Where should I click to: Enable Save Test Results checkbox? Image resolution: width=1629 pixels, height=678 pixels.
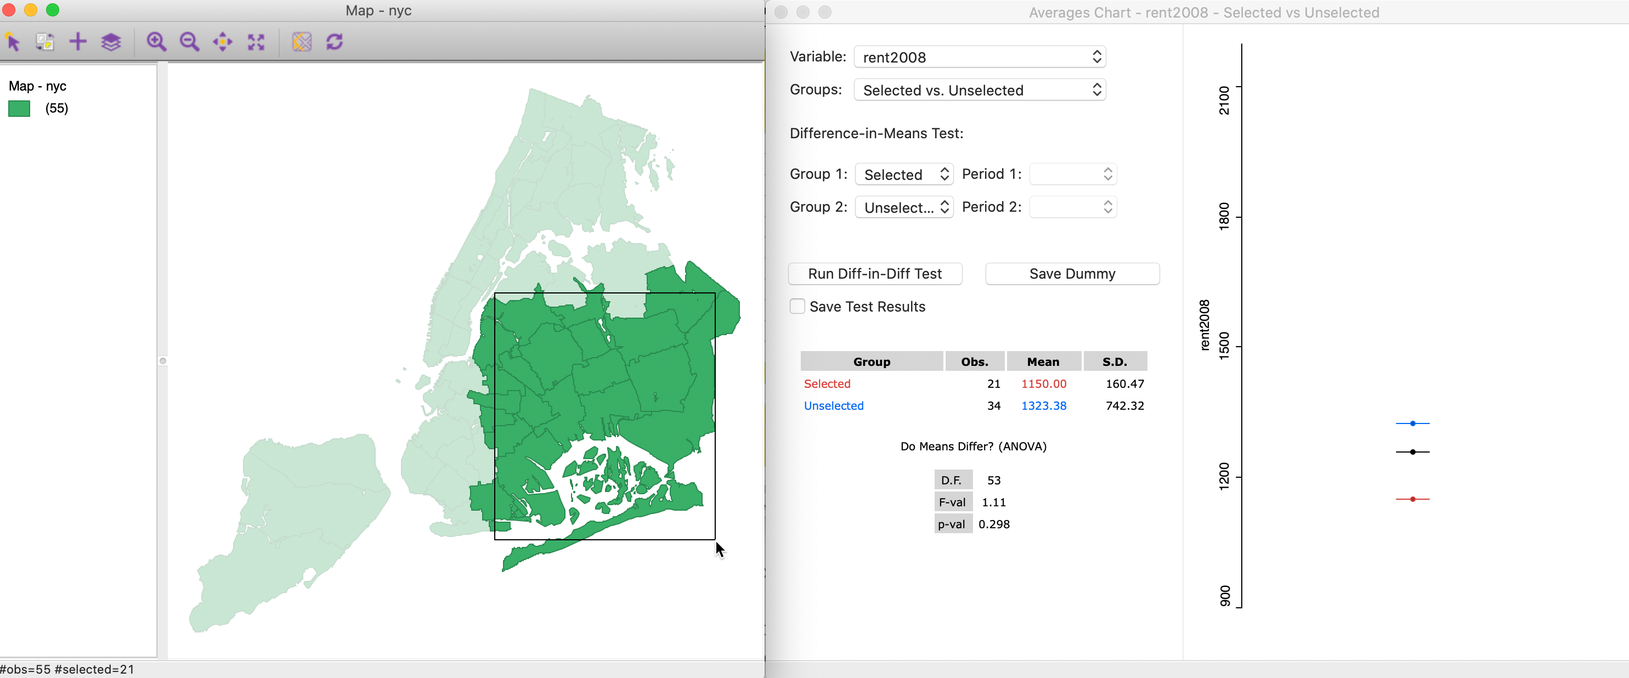(797, 307)
